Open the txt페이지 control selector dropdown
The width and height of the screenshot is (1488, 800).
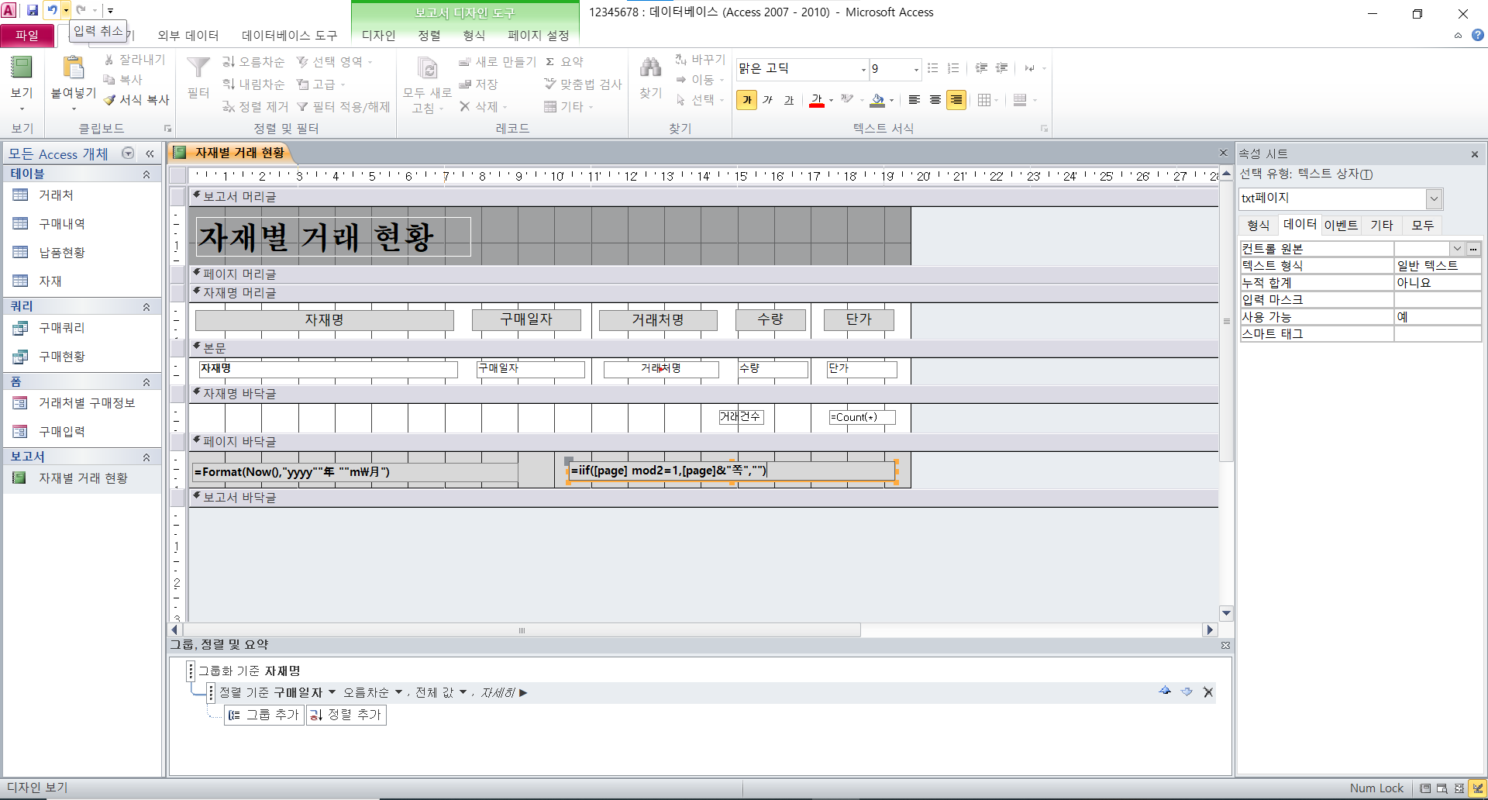tap(1434, 198)
